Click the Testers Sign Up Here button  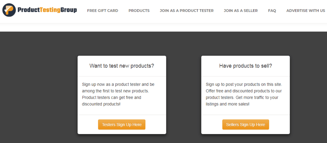tap(122, 124)
